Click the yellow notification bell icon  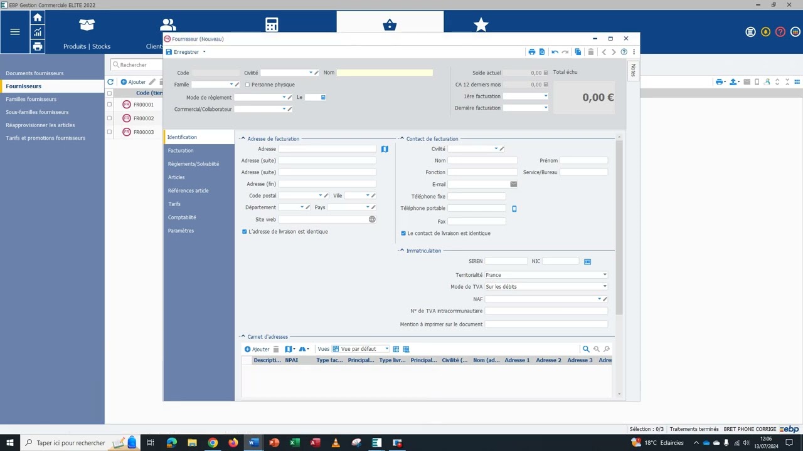[765, 32]
